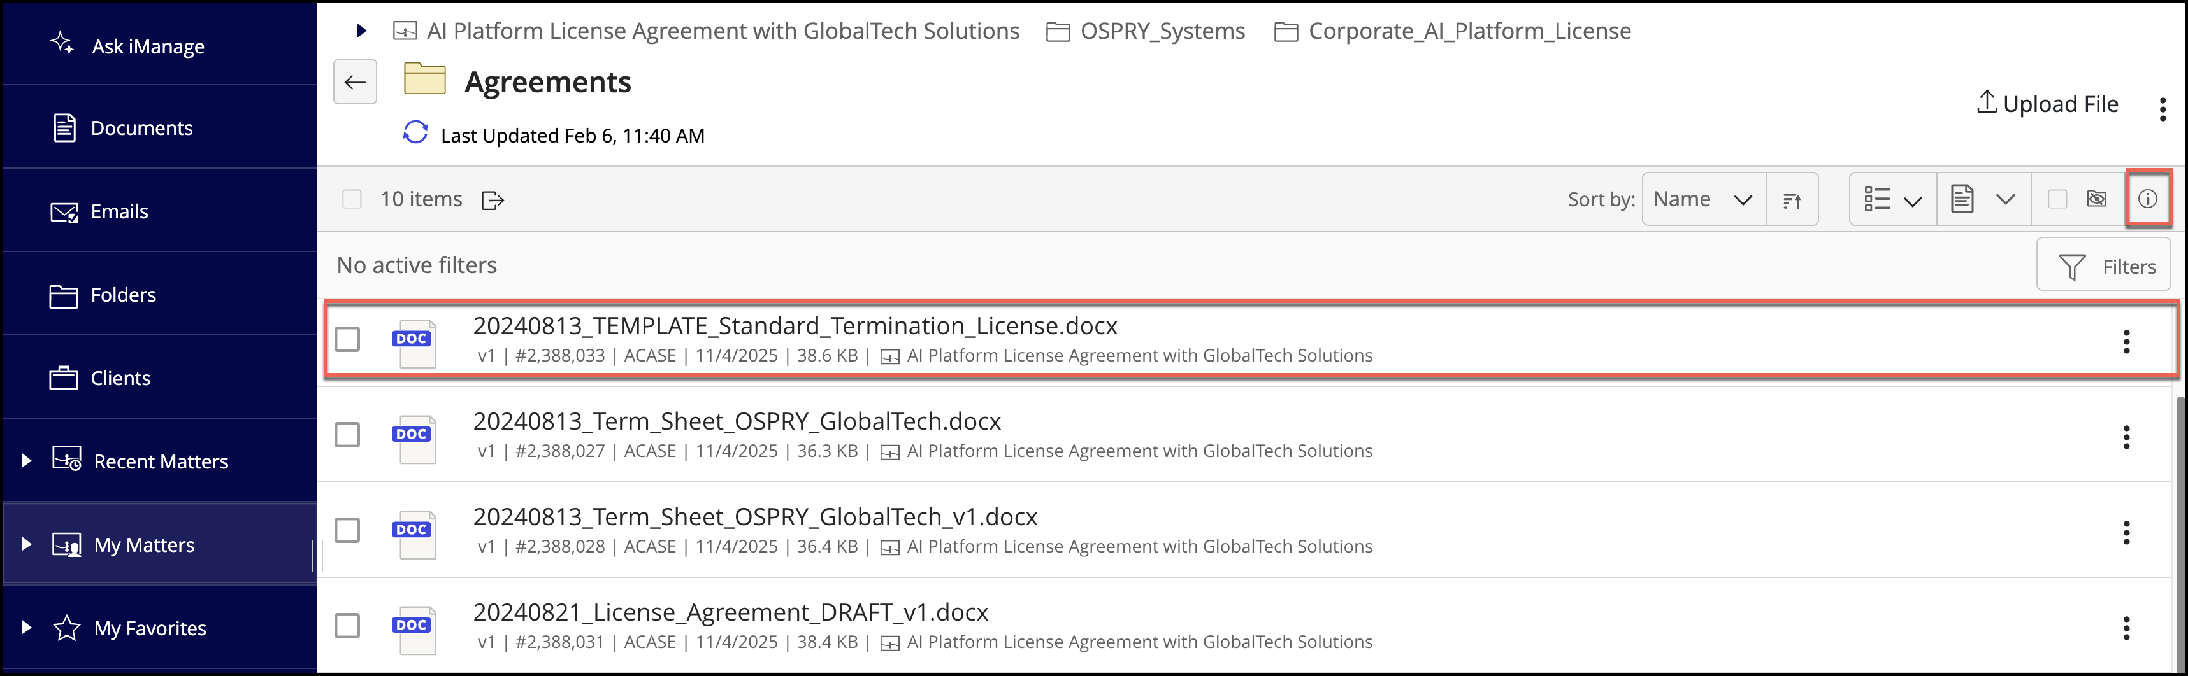
Task: Select all 10 items checkbox
Action: coord(352,199)
